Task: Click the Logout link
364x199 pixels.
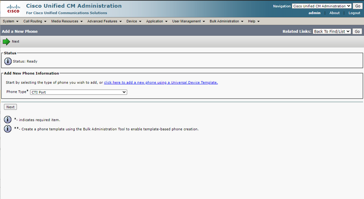Action: pyautogui.click(x=355, y=13)
